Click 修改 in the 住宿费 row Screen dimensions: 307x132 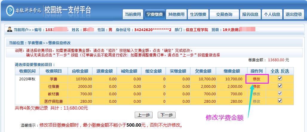pos(257,86)
